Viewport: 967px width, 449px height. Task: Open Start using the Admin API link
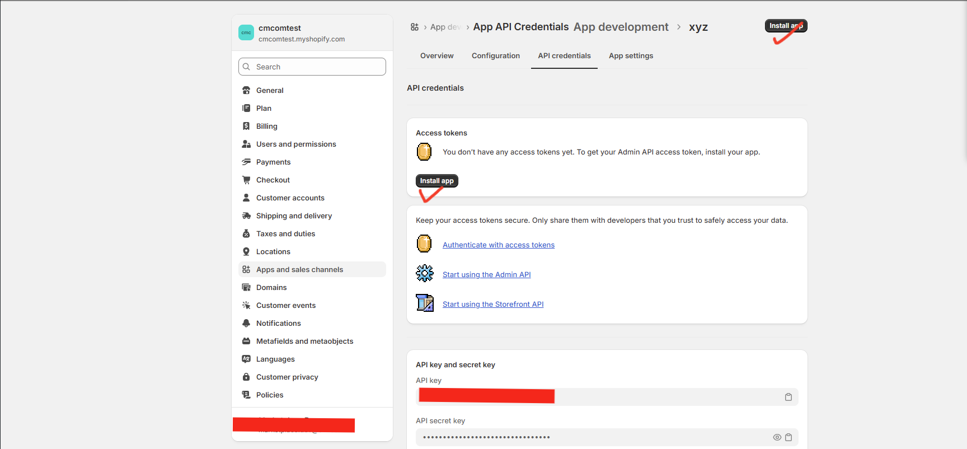[x=486, y=275]
